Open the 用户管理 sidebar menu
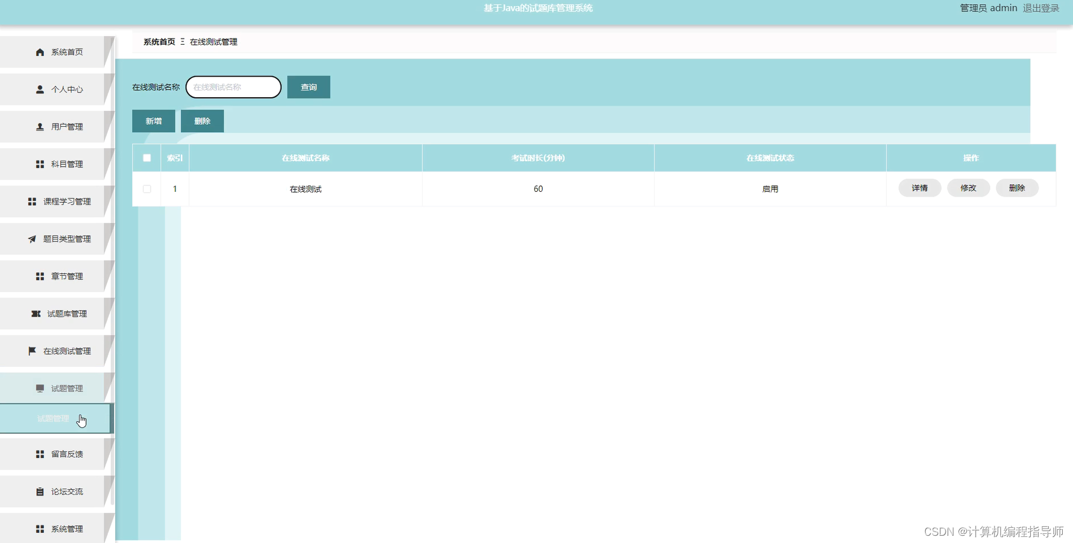 [x=57, y=127]
